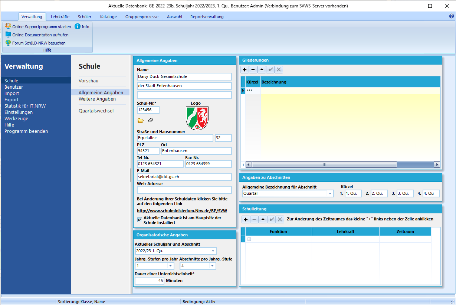Click Programm beenden
The width and height of the screenshot is (456, 305).
coord(26,131)
